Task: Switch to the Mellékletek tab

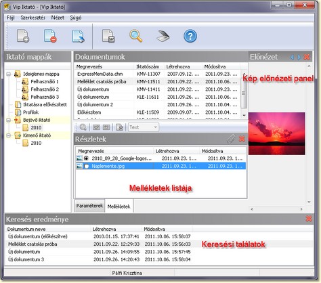Action: (119, 206)
